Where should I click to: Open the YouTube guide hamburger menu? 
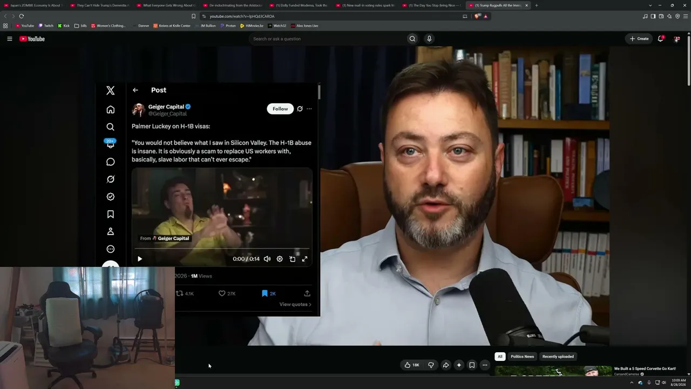[9, 39]
